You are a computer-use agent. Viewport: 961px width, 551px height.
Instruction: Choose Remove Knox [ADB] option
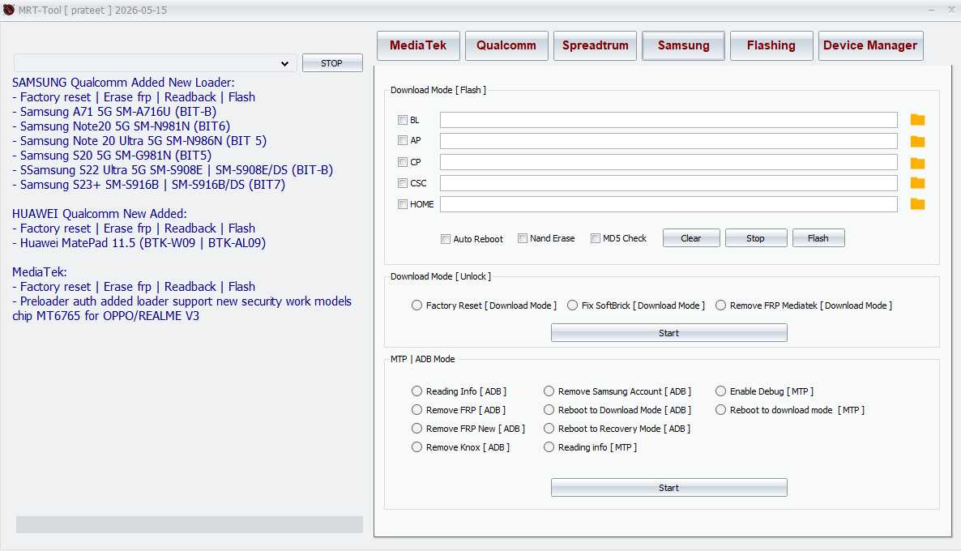pos(416,446)
